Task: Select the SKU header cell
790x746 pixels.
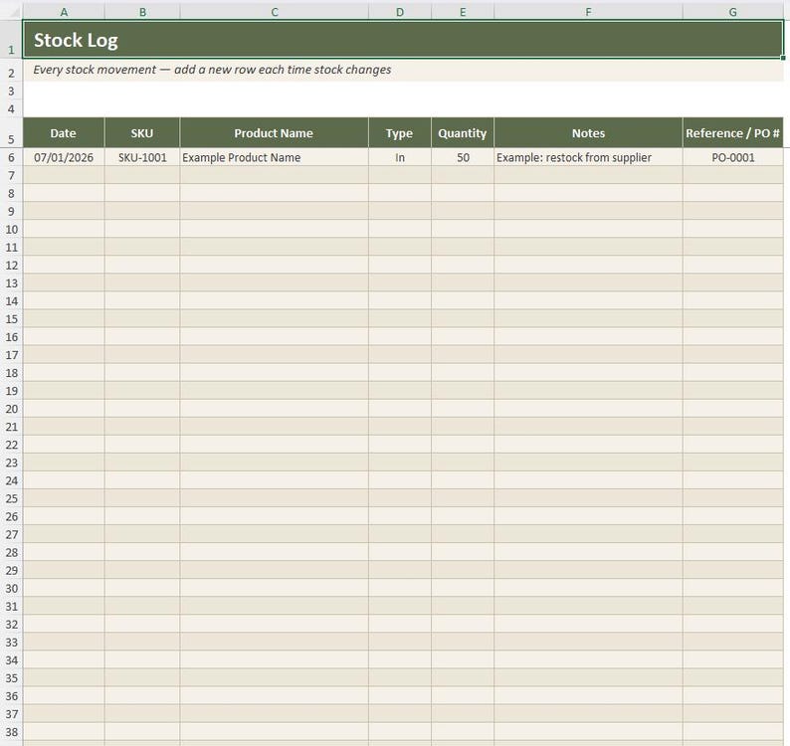Action: tap(142, 133)
